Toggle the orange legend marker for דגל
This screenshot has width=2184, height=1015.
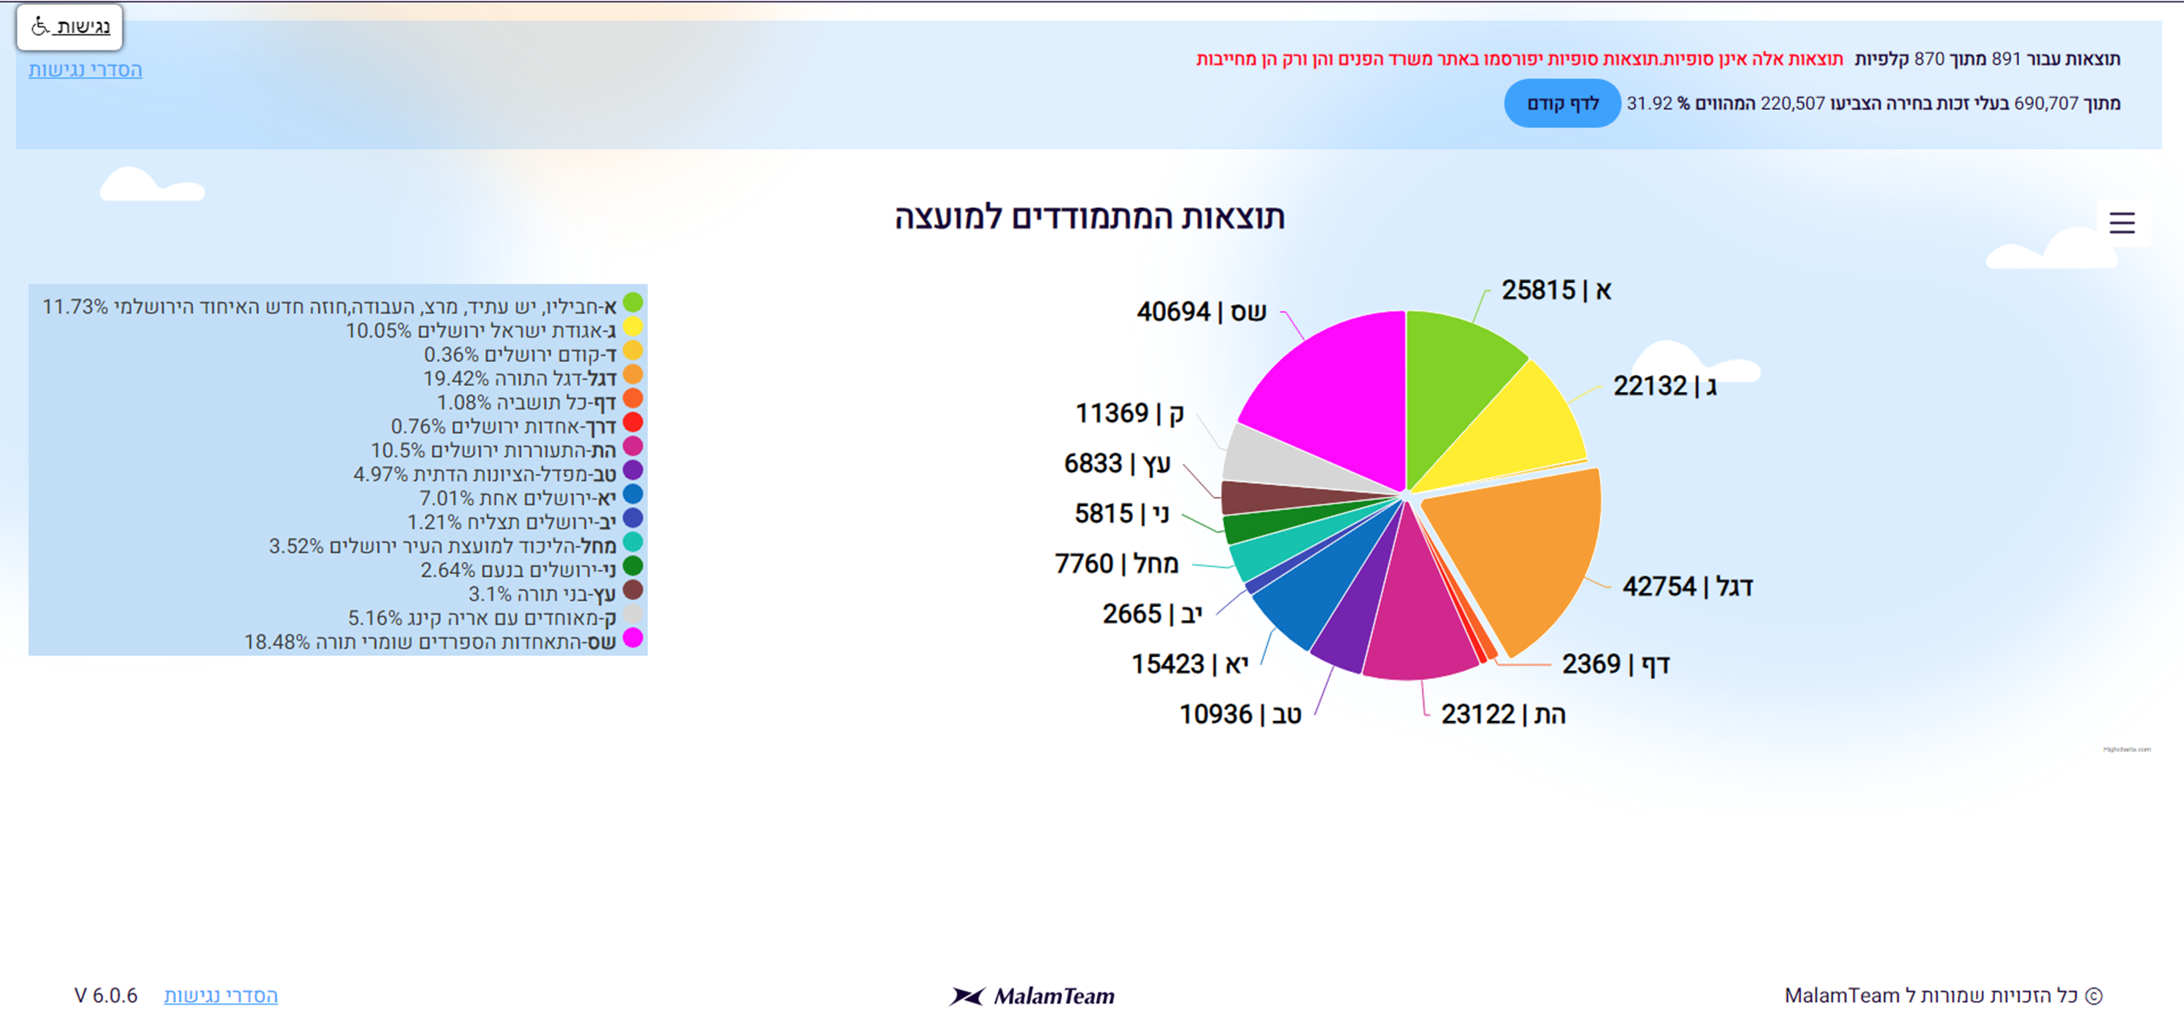[x=632, y=374]
